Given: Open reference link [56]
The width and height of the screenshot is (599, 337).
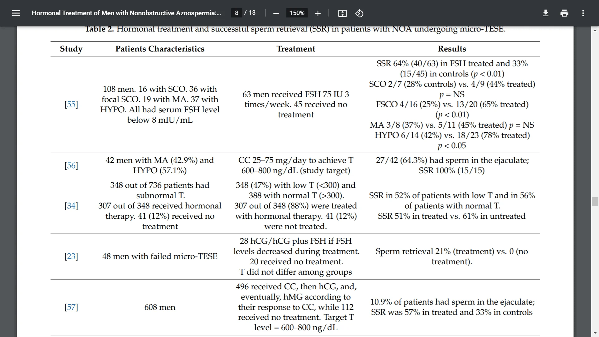Looking at the screenshot, I should point(71,165).
